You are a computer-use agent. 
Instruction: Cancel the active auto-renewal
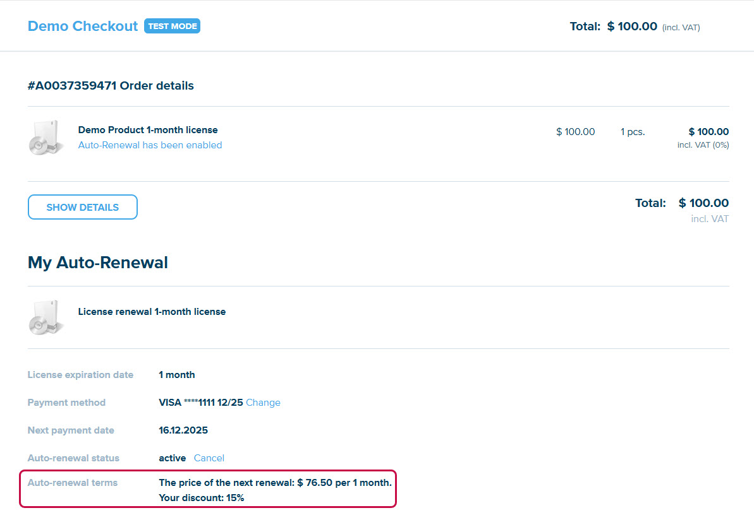(x=209, y=458)
